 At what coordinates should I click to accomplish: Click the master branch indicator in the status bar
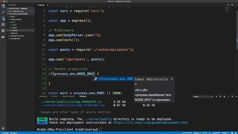[x=5, y=133]
